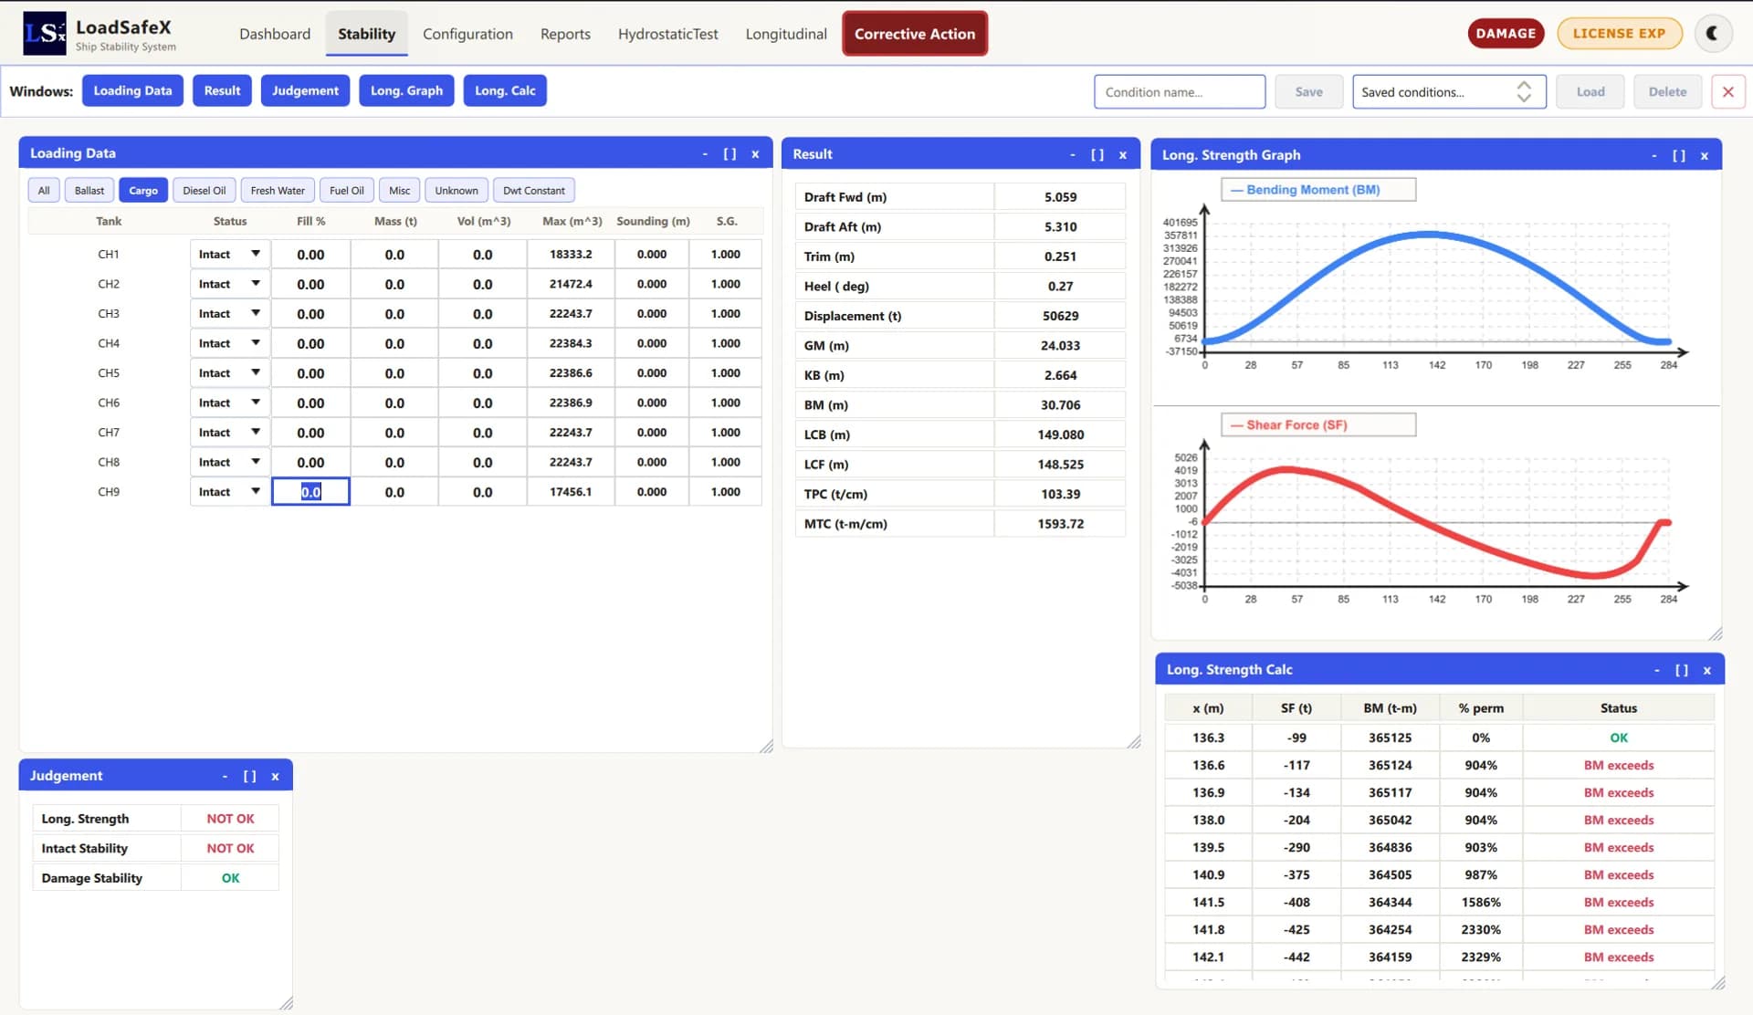Select the All tank filter
The height and width of the screenshot is (1015, 1753).
click(x=44, y=190)
